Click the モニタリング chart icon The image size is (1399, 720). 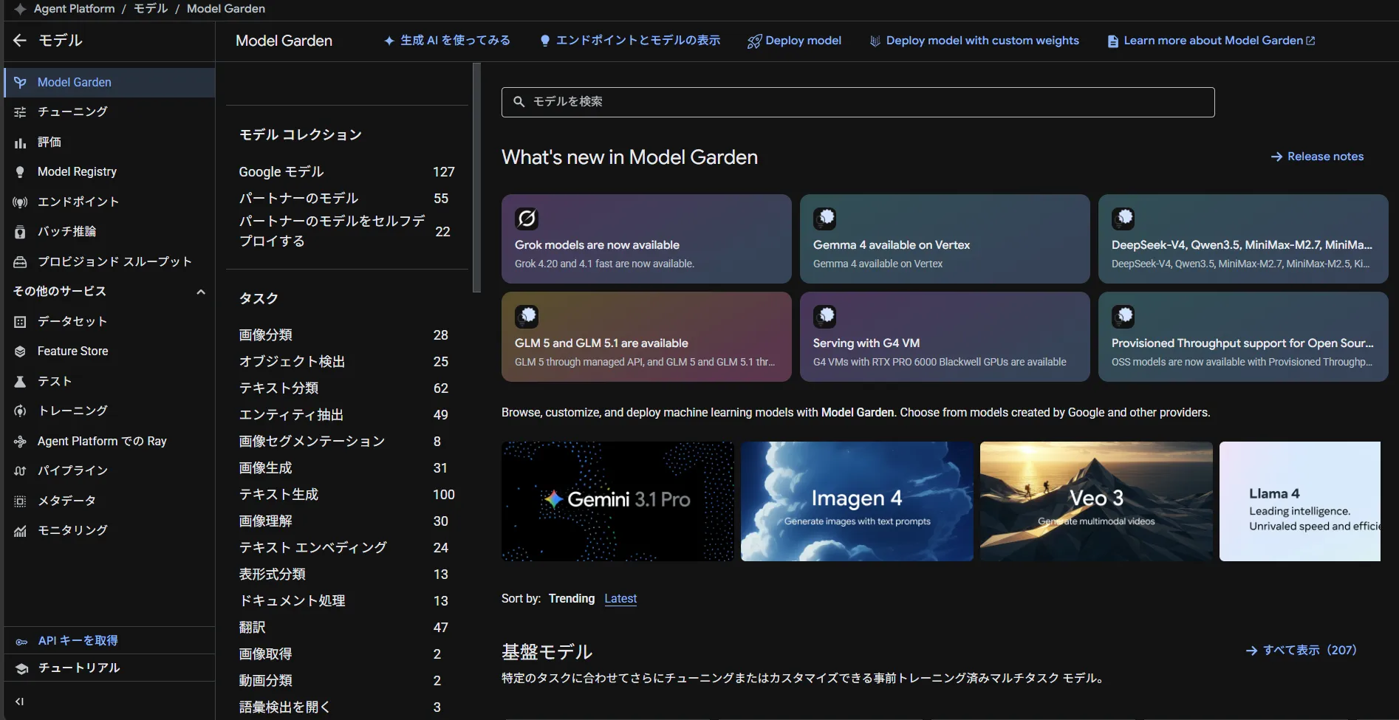tap(20, 531)
